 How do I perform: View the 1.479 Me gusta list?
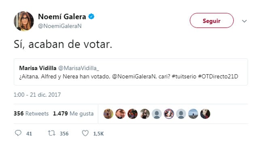coord(73,114)
